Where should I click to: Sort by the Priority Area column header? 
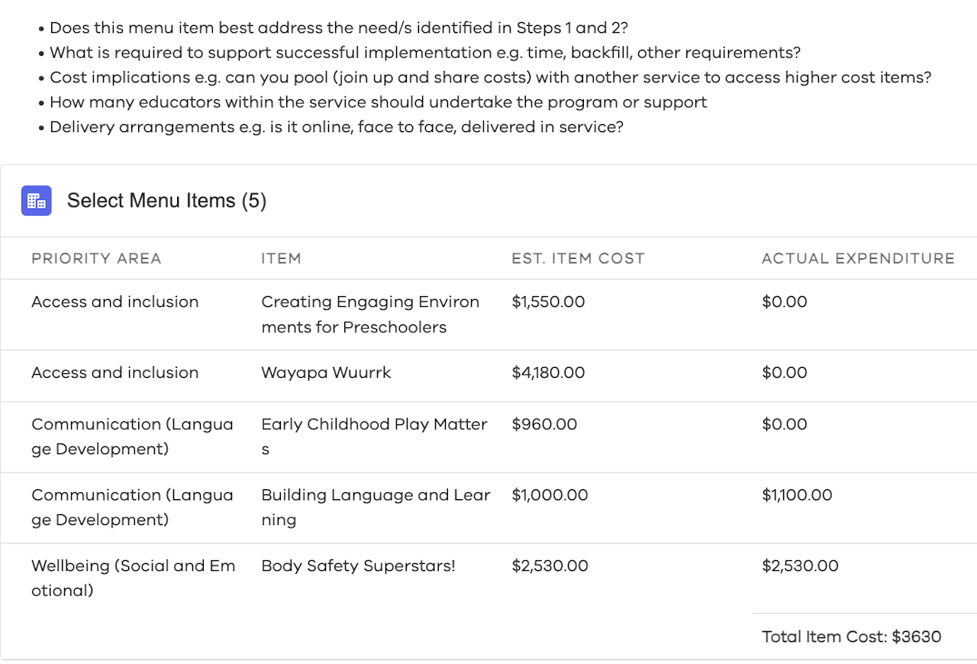pos(96,259)
